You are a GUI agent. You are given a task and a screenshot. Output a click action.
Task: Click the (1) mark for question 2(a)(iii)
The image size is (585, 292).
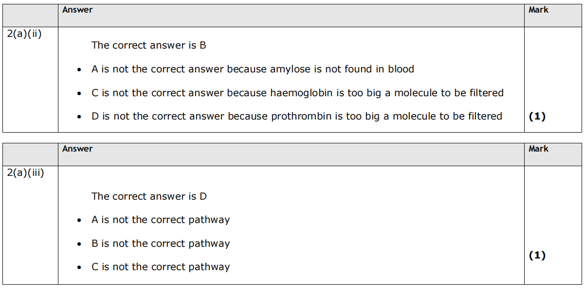pyautogui.click(x=537, y=255)
